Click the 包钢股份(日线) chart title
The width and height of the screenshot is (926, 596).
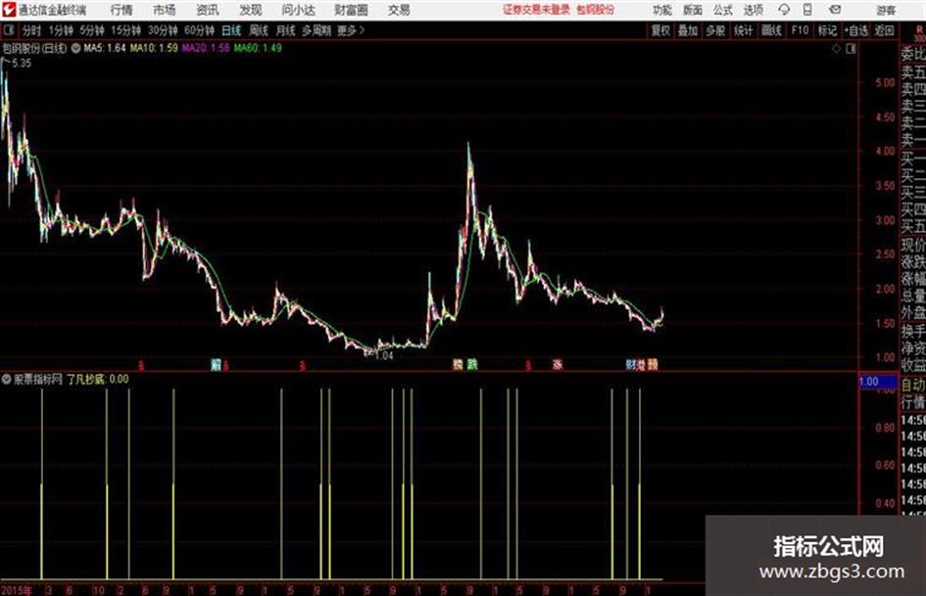pos(35,48)
